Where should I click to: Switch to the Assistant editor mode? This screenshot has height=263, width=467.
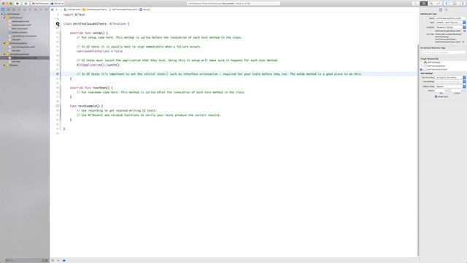click(x=431, y=3)
